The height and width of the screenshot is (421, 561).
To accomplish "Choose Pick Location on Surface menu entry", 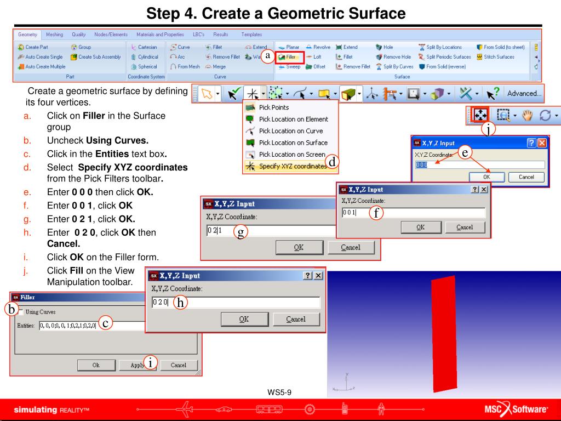I will click(290, 143).
